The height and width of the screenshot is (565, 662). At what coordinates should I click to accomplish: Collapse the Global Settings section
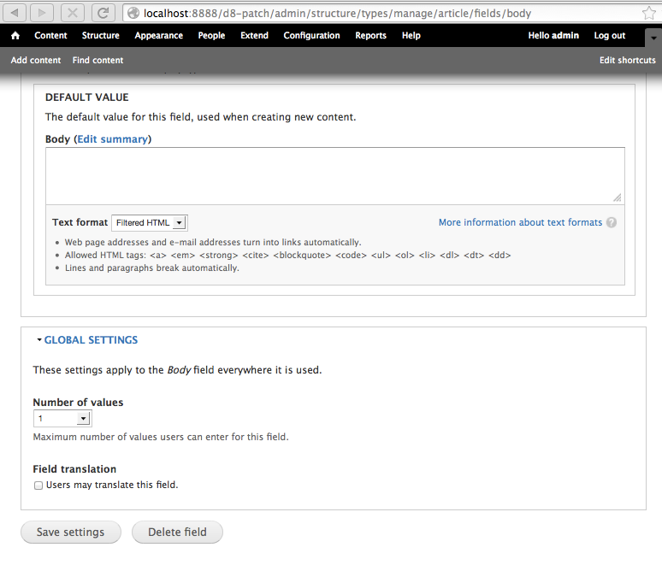coord(91,340)
